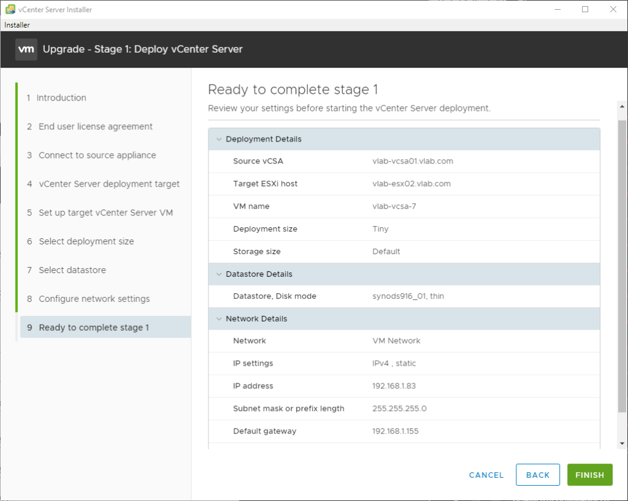The image size is (628, 501).
Task: Click the vertical scrollbar thumb
Action: pyautogui.click(x=622, y=266)
